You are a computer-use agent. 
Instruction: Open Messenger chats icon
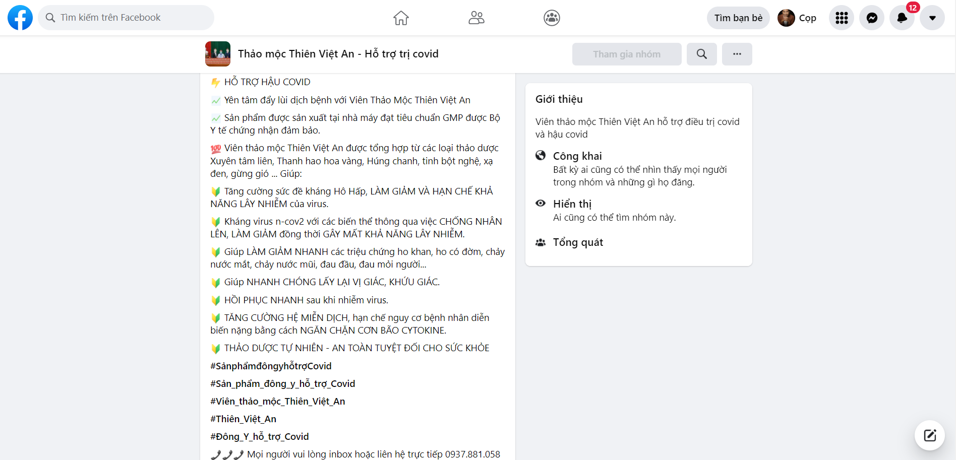tap(872, 18)
